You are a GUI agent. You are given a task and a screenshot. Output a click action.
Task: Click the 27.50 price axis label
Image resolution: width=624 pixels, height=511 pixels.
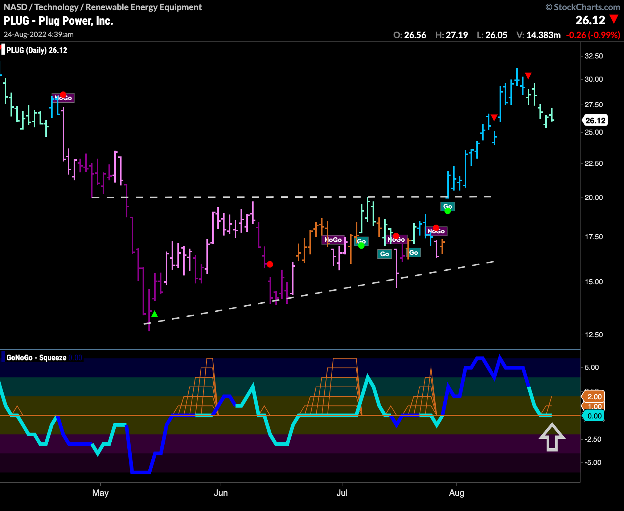tap(594, 105)
